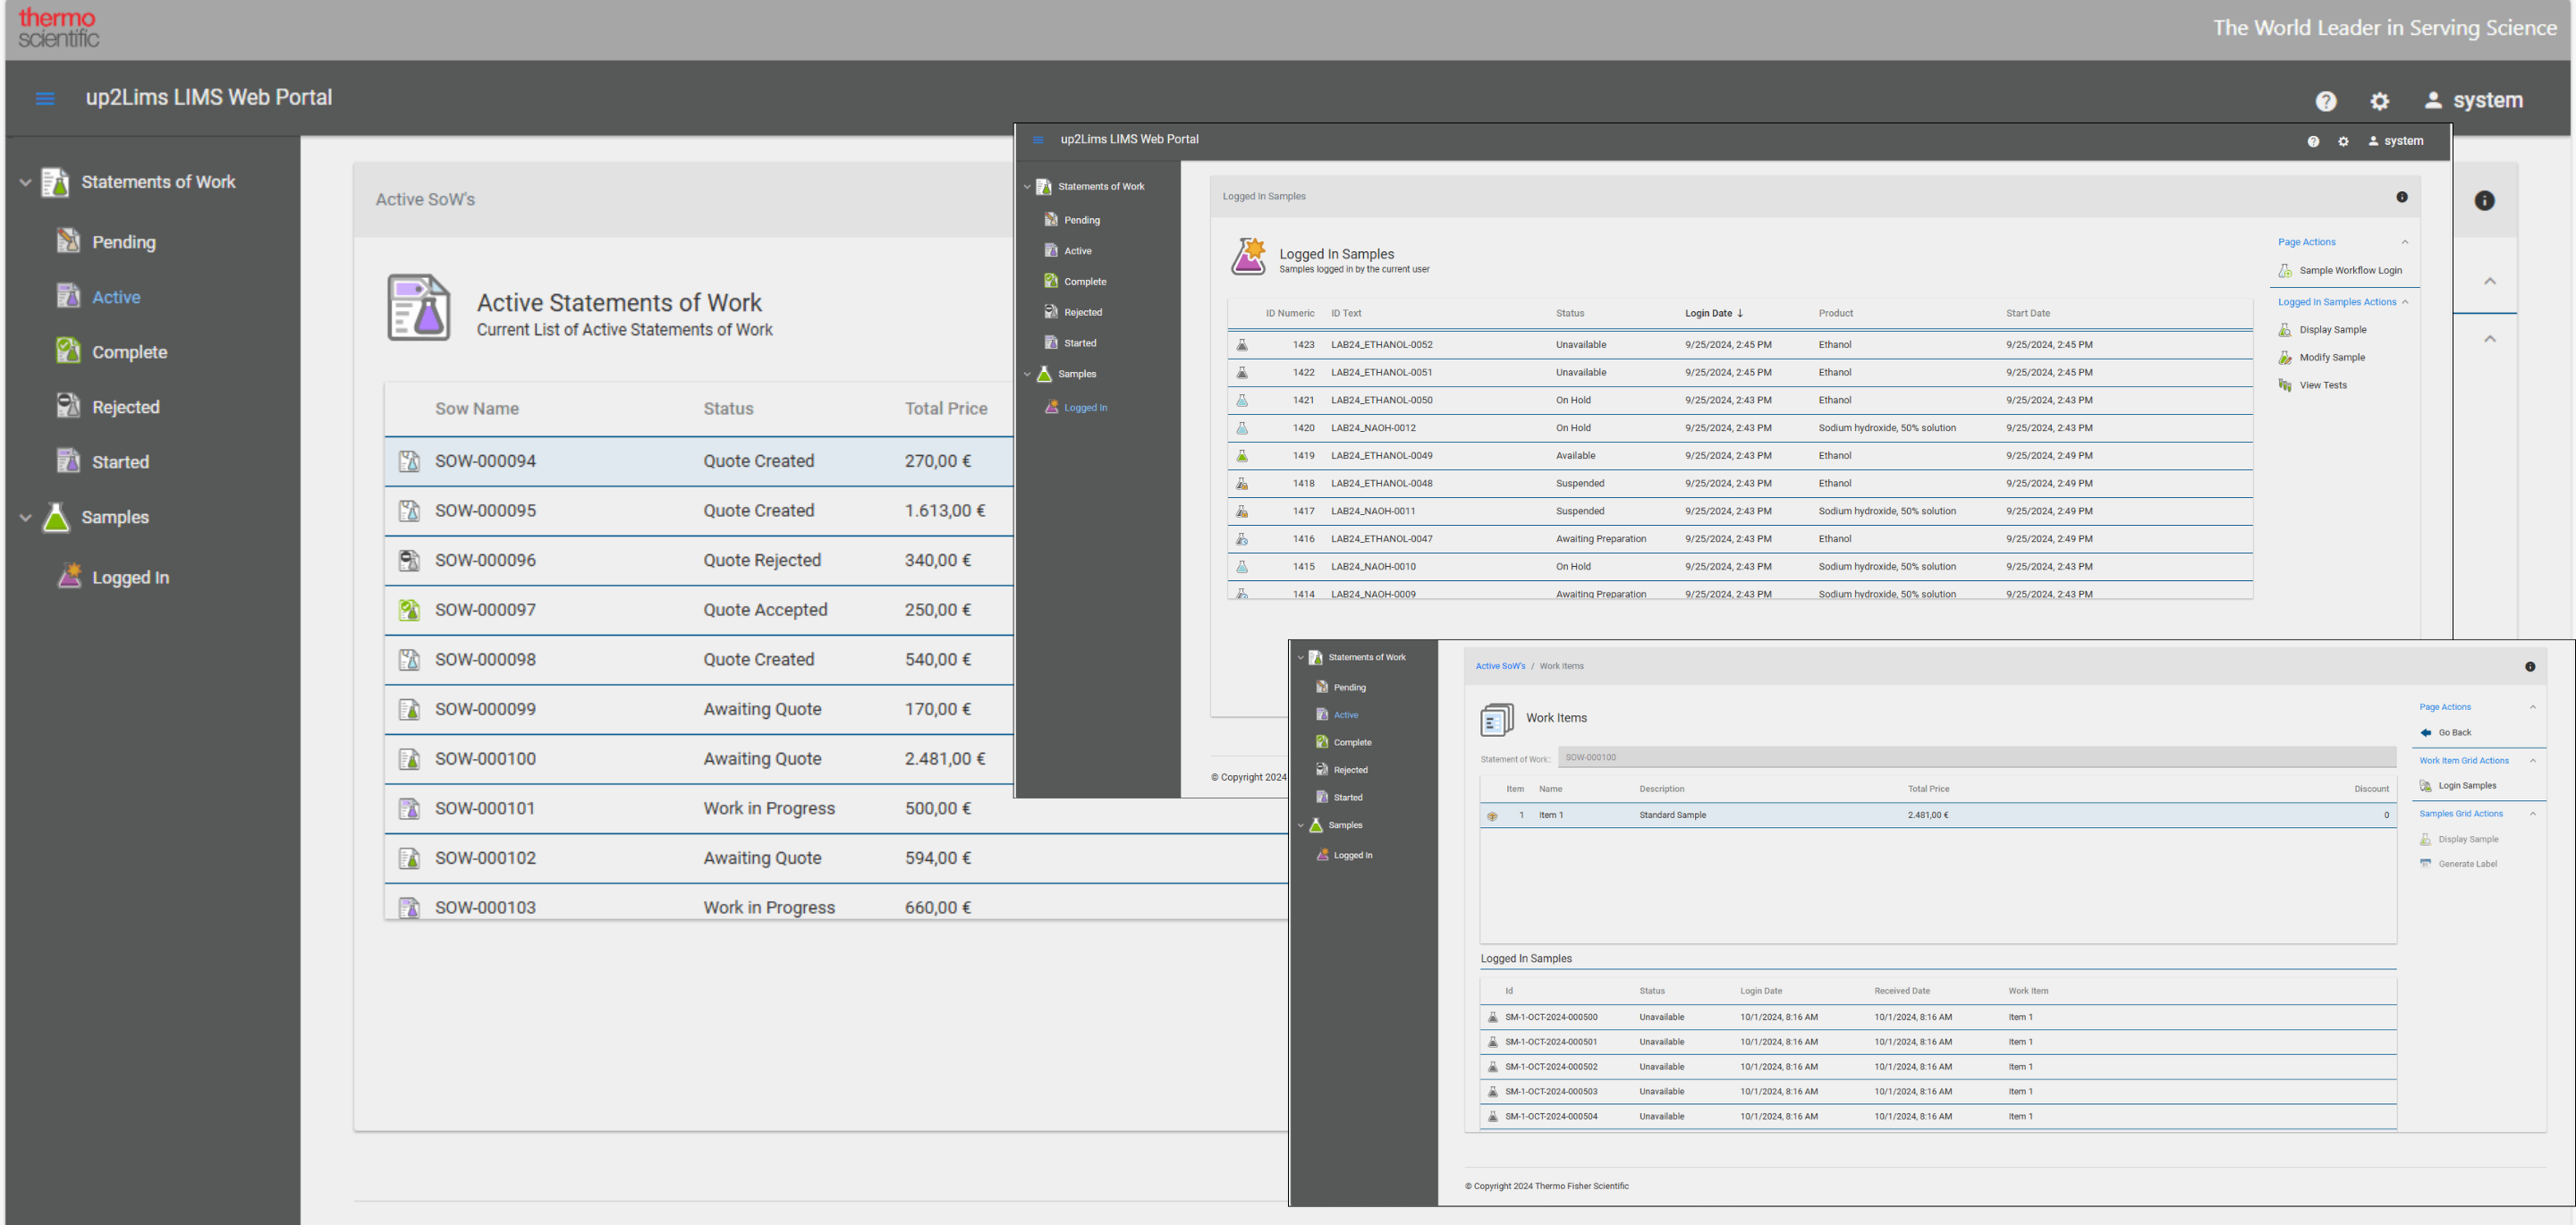
Task: Open the help question-mark icon in main header
Action: 2326,101
